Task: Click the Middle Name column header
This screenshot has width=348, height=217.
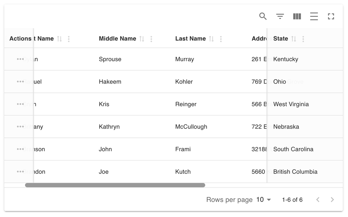Action: 117,39
